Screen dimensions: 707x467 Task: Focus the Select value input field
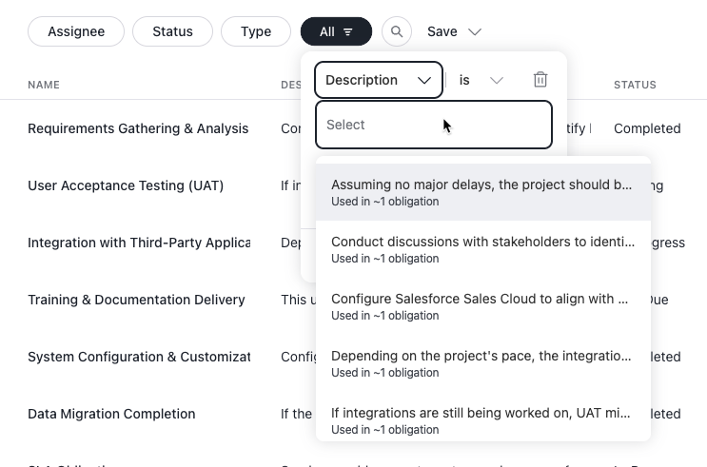coord(434,125)
